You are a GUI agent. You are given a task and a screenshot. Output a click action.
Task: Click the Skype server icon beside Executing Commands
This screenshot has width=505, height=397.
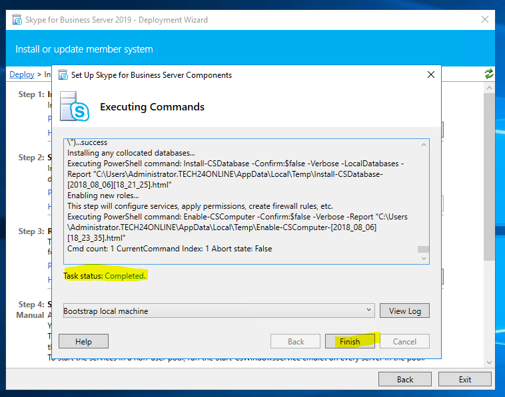(75, 106)
